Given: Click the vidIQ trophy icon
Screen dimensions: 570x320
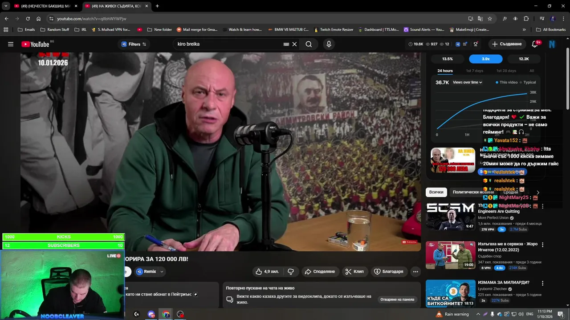Looking at the screenshot, I should [476, 44].
